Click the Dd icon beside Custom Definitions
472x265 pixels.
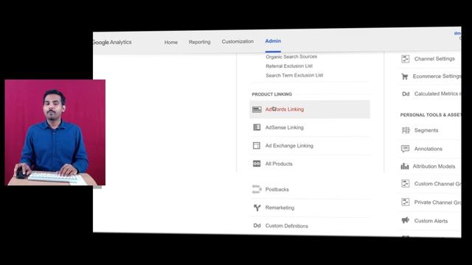[257, 226]
